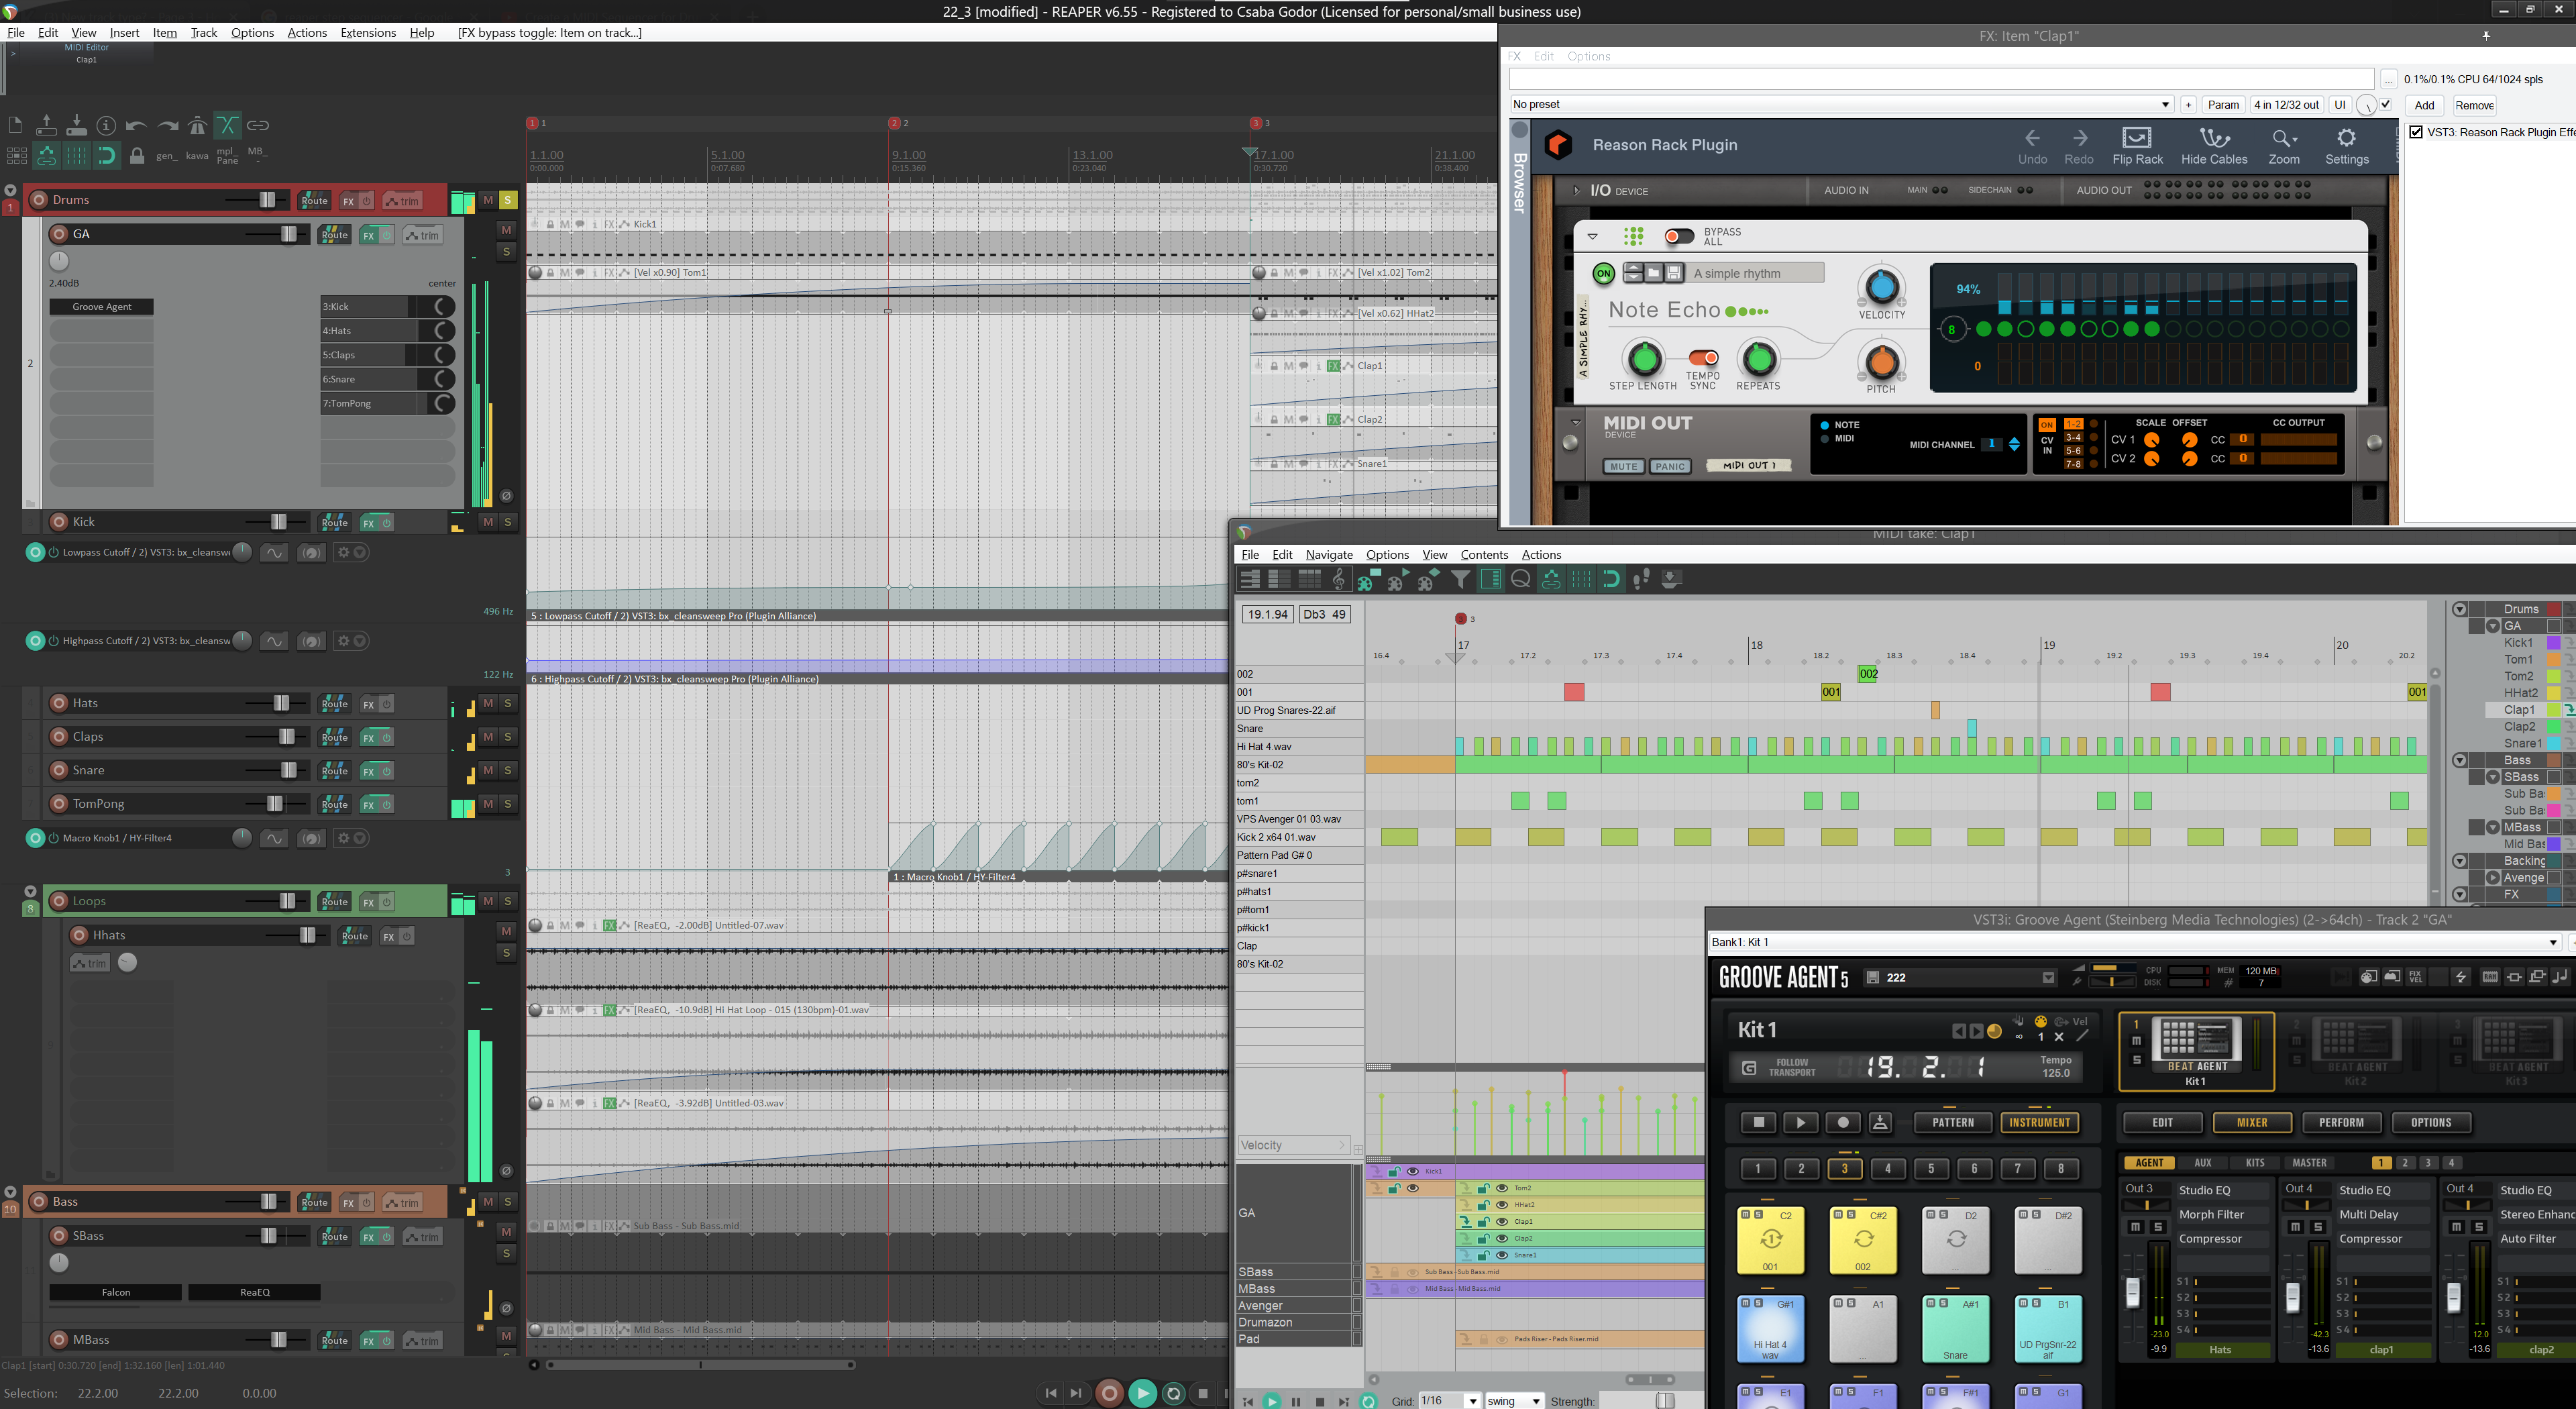Open the No preset dropdown in FX window
Screen dimensions: 2576x1409
pyautogui.click(x=1841, y=105)
